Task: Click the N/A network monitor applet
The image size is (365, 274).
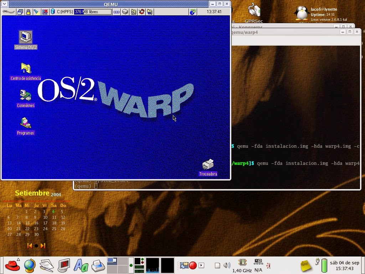Action: [258, 265]
